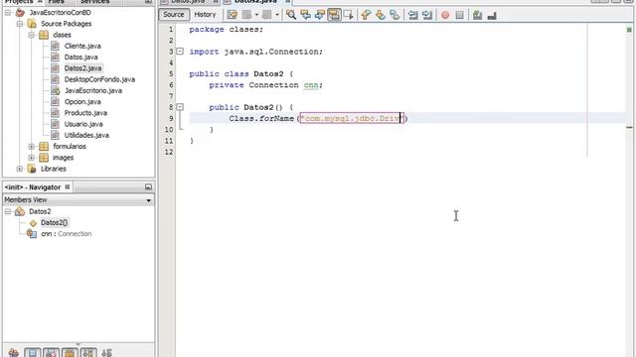Click the Last Edit toolbar icon
The width and height of the screenshot is (636, 357).
pyautogui.click(x=232, y=15)
